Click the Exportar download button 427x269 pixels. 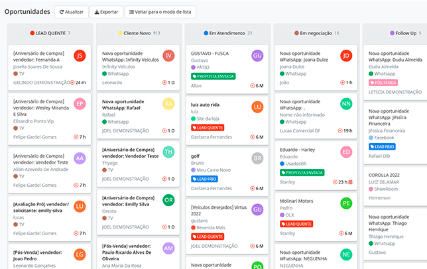(107, 12)
